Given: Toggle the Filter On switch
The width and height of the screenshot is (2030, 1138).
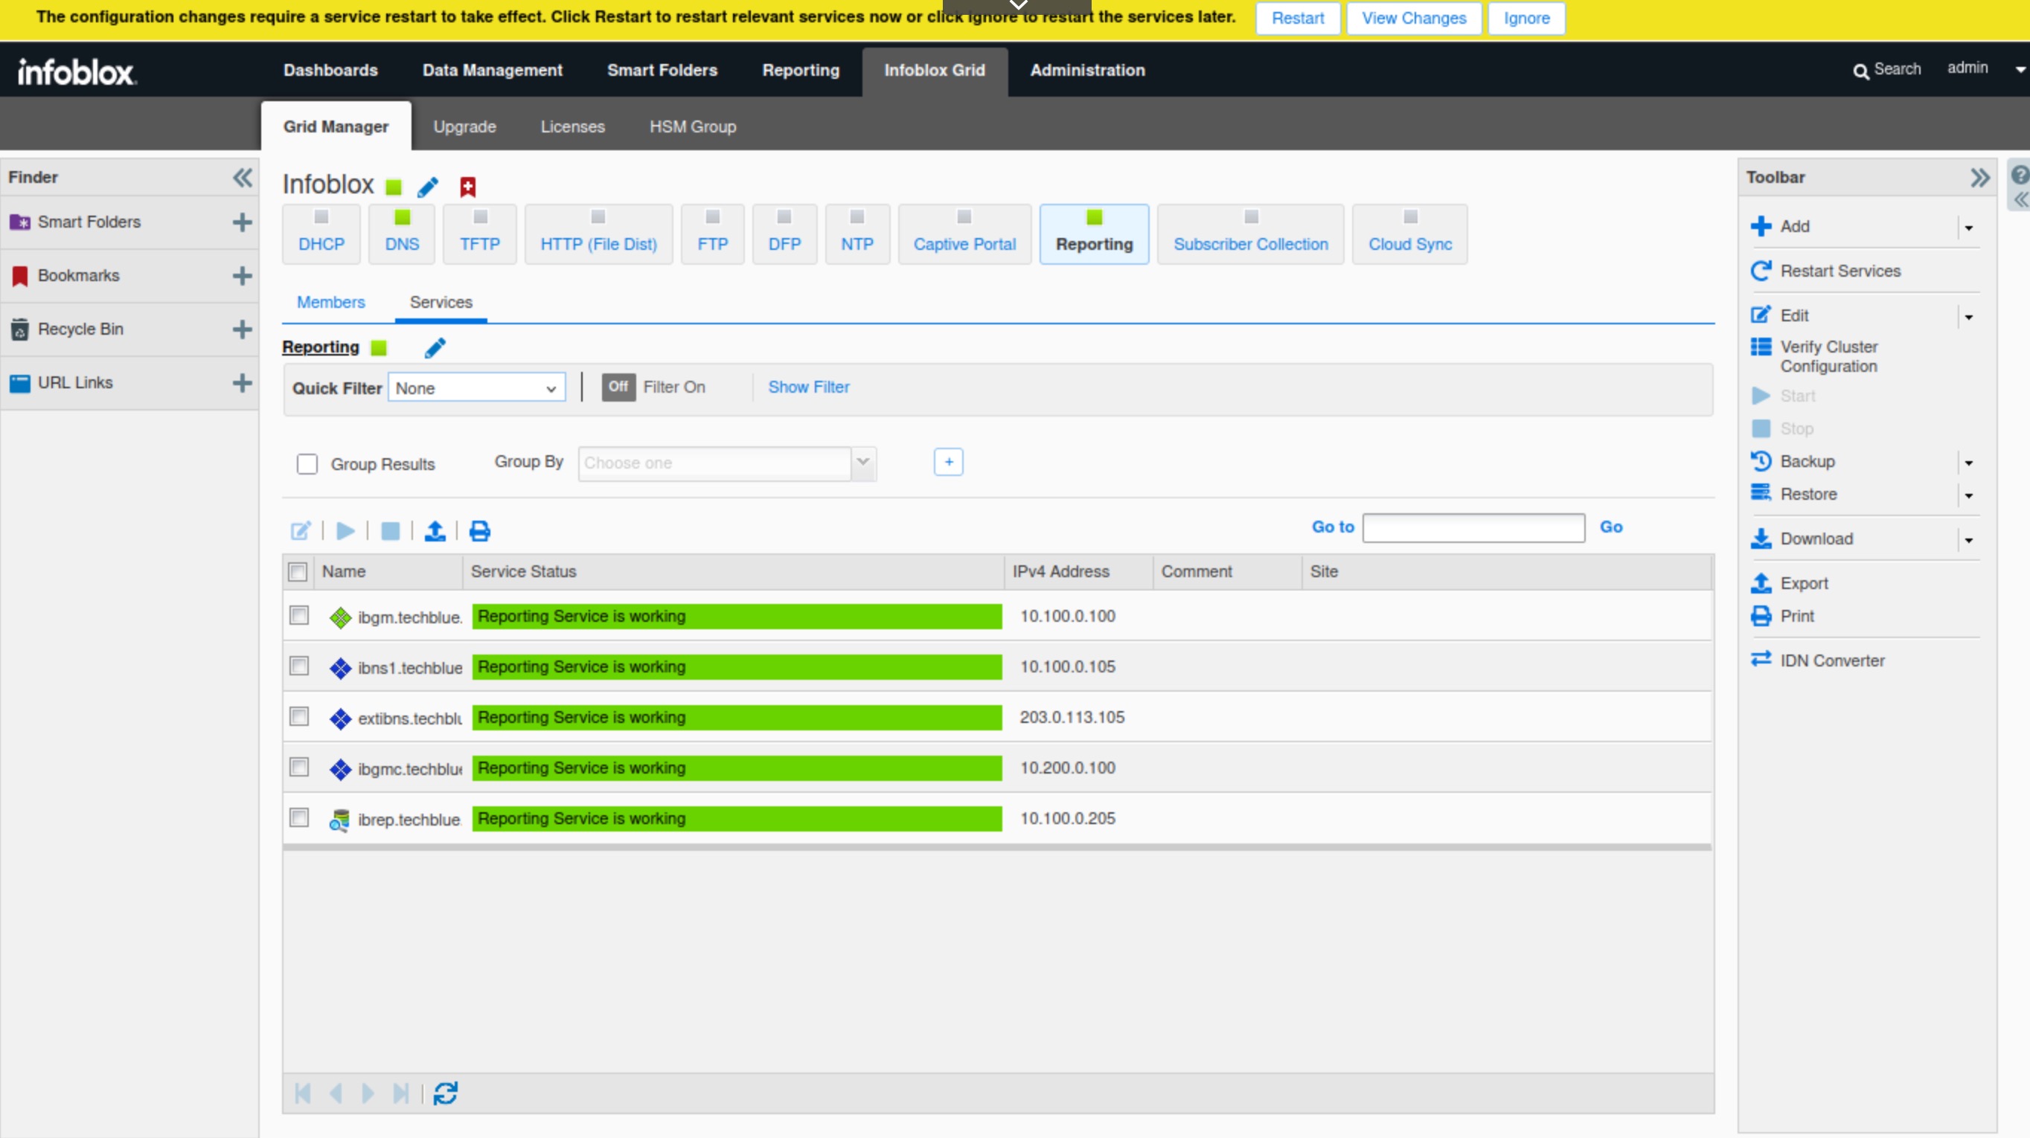Looking at the screenshot, I should 618,387.
